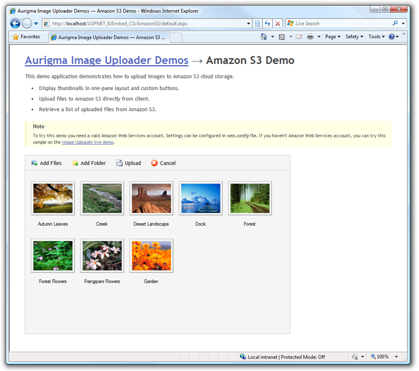Click the Local intranet security zone status
Screen dimensions: 419x371
282,357
